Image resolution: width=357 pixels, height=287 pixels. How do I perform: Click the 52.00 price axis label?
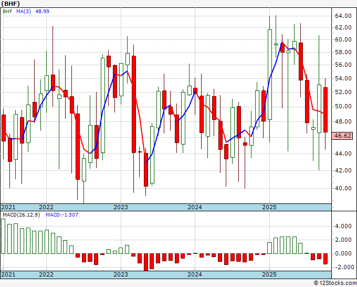pyautogui.click(x=343, y=92)
